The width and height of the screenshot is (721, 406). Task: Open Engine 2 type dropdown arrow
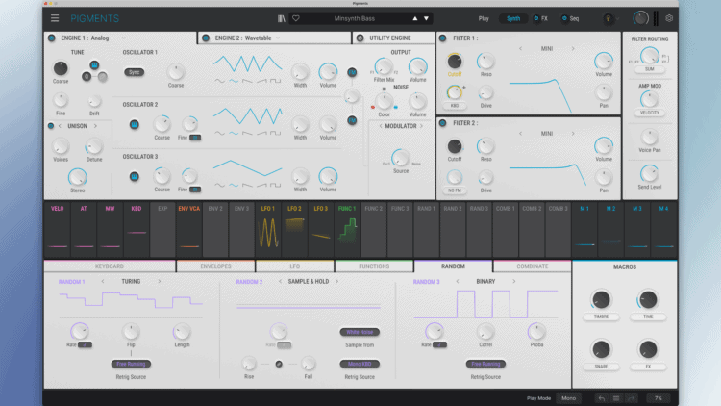[x=278, y=38]
